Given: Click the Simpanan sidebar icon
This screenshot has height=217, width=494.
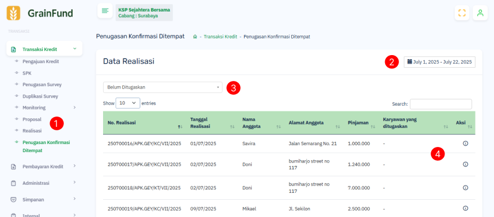Looking at the screenshot, I should [x=13, y=199].
